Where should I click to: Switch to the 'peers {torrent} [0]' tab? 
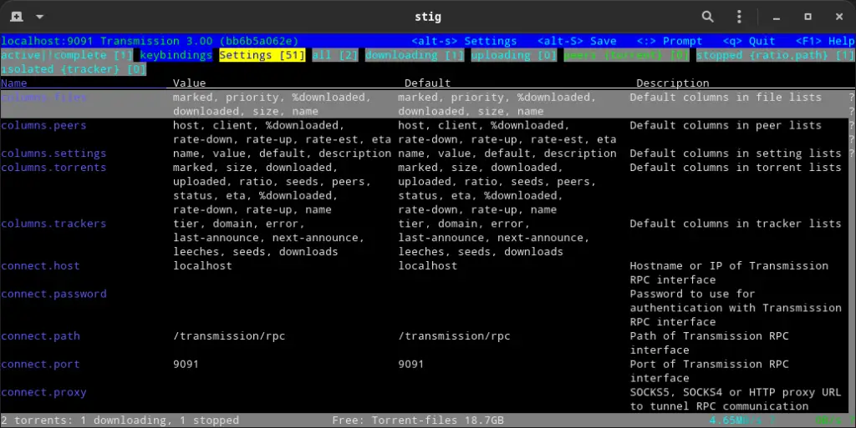(x=626, y=55)
